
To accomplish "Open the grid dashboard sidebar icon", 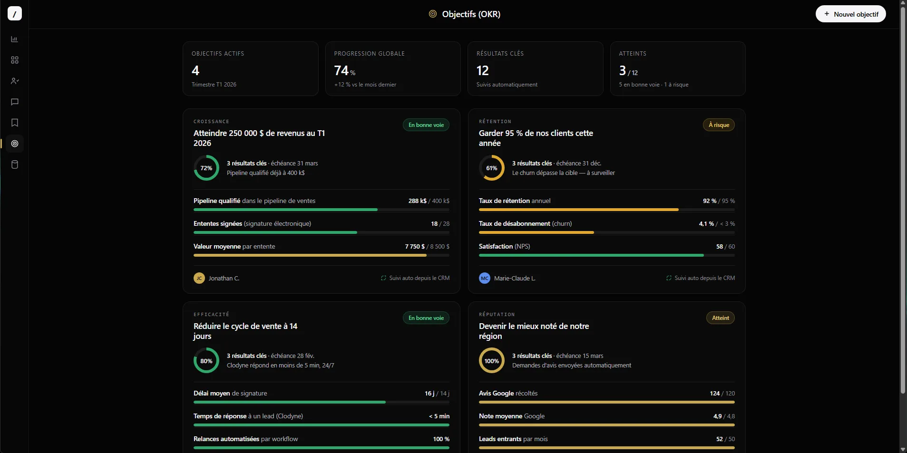I will click(x=15, y=60).
